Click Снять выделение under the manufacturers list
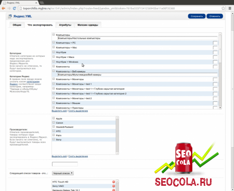The height and width of the screenshot is (191, 234). click(x=78, y=156)
